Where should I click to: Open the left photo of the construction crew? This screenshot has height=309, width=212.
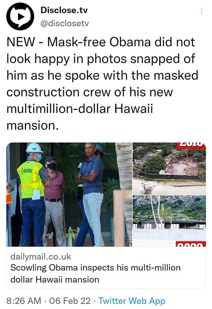(69, 194)
